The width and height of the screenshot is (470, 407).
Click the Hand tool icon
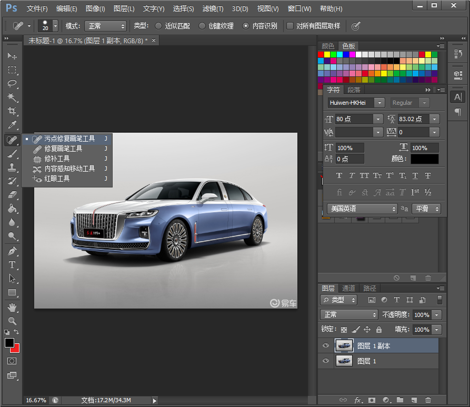pyautogui.click(x=12, y=307)
